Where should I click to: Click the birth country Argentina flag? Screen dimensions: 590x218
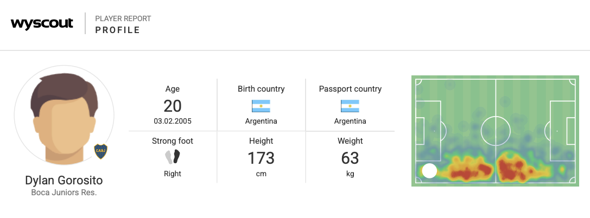pos(261,106)
